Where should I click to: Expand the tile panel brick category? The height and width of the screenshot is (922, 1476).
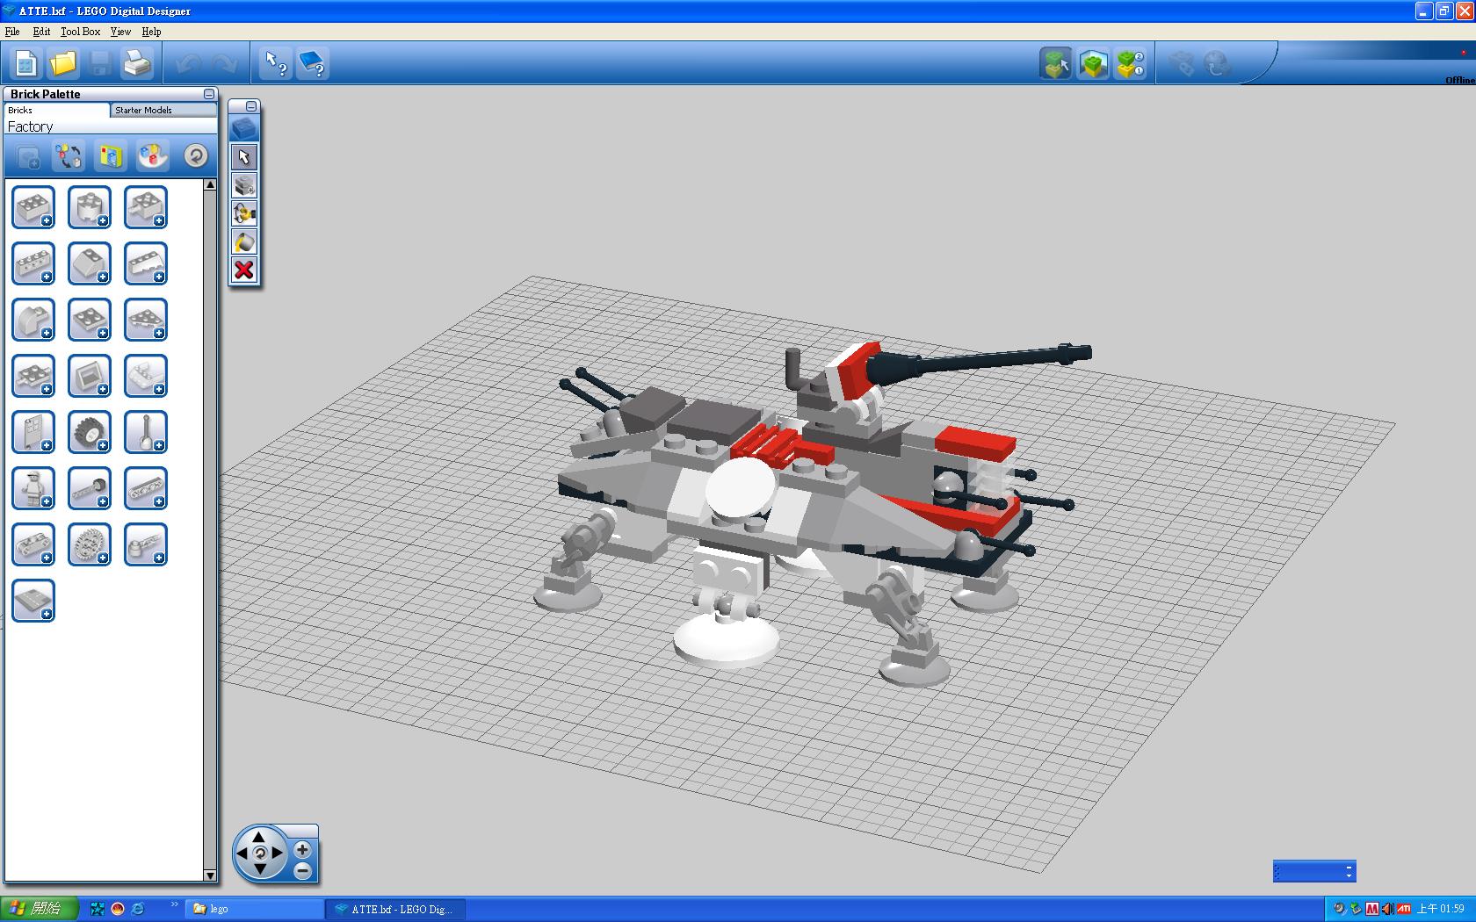[x=90, y=376]
